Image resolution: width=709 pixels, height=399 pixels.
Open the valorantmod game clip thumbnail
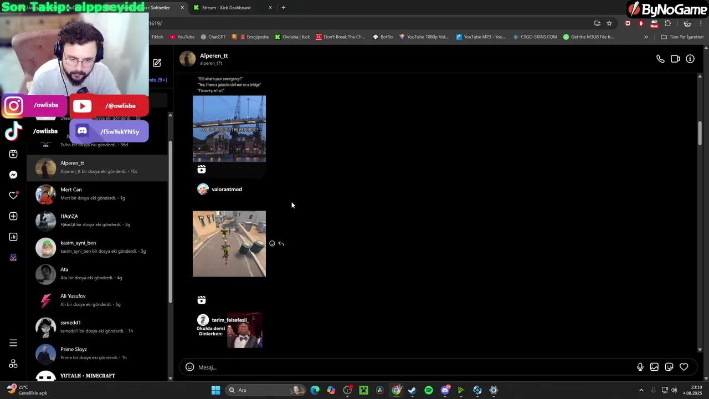(x=229, y=244)
